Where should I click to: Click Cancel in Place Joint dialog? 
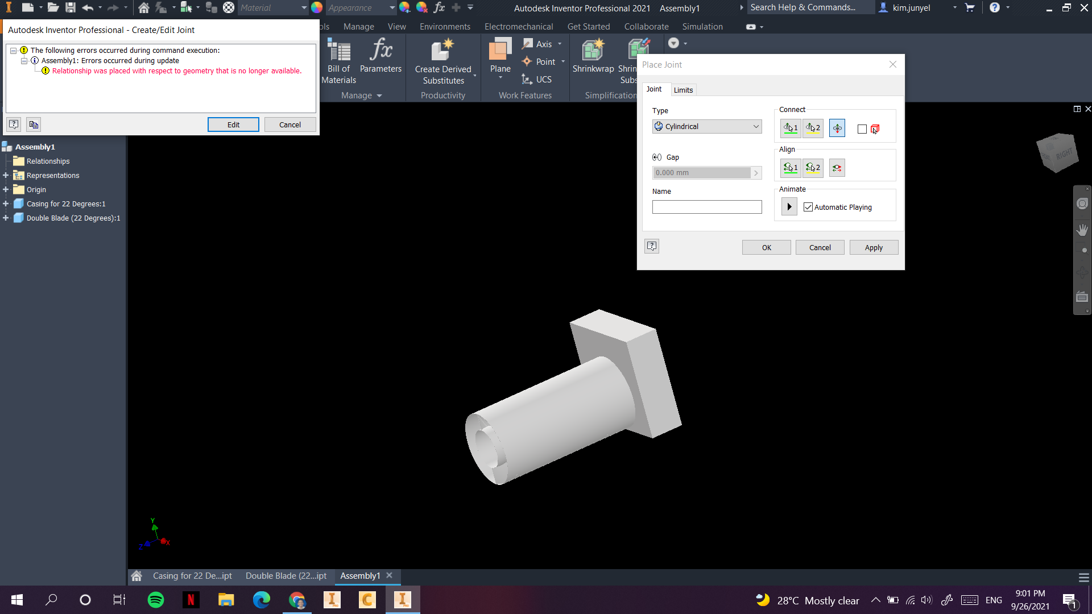[x=820, y=247]
